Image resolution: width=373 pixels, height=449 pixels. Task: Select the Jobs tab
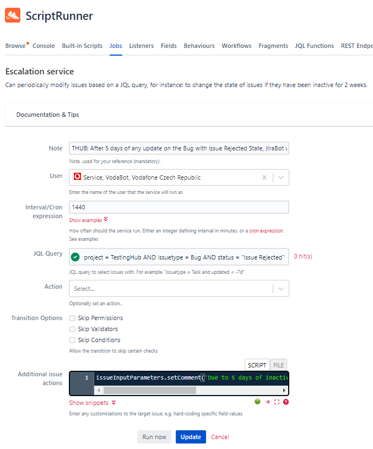[116, 46]
